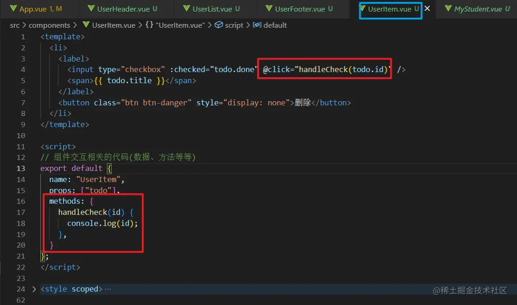This screenshot has width=517, height=305.
Task: Click the 'script' breadcrumb segment
Action: click(x=234, y=25)
